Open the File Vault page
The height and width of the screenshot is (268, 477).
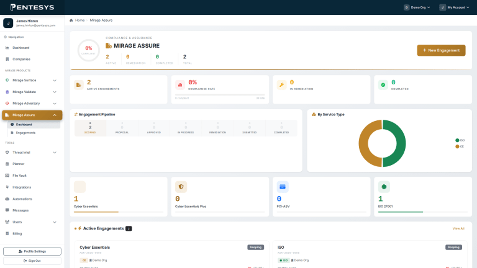[x=32, y=176]
